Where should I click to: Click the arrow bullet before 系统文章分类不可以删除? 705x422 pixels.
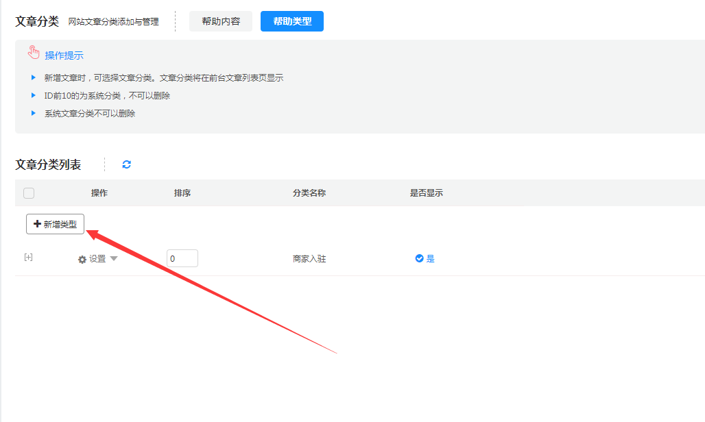(33, 113)
